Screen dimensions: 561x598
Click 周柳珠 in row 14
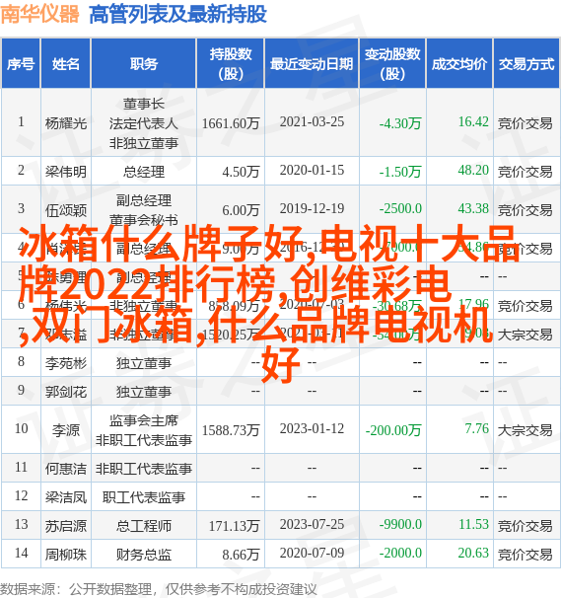[x=66, y=555]
